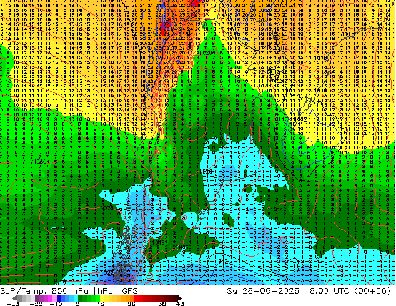This screenshot has height=306, width=396.
Task: Click the '1016' isobar label on the map
Action: pos(321,58)
